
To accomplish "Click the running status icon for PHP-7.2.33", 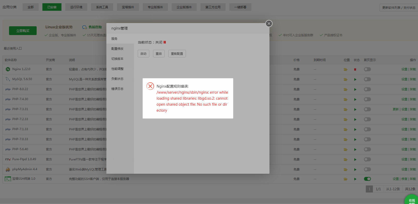I will 355,119.
